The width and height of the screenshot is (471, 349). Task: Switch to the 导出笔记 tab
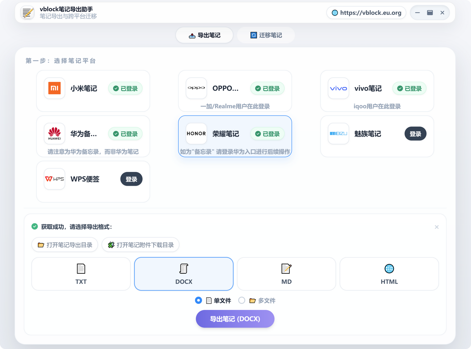click(204, 35)
